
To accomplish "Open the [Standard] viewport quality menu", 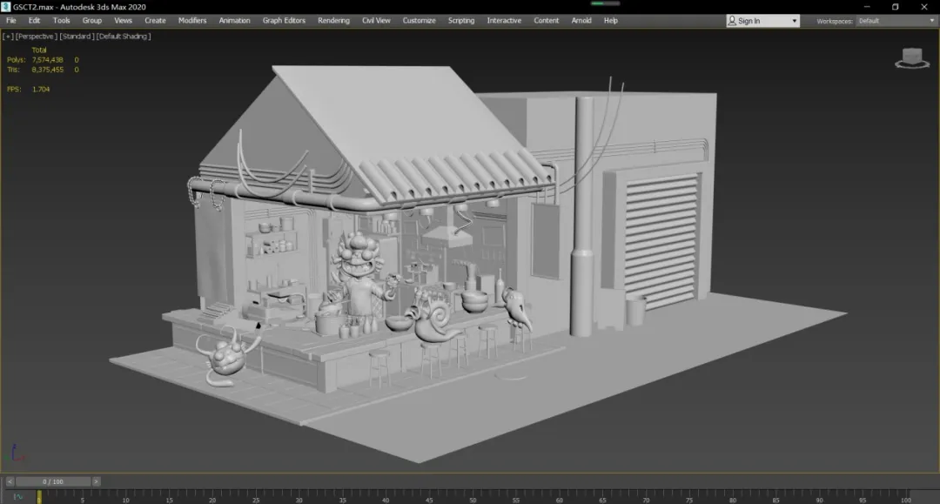I will pyautogui.click(x=76, y=37).
